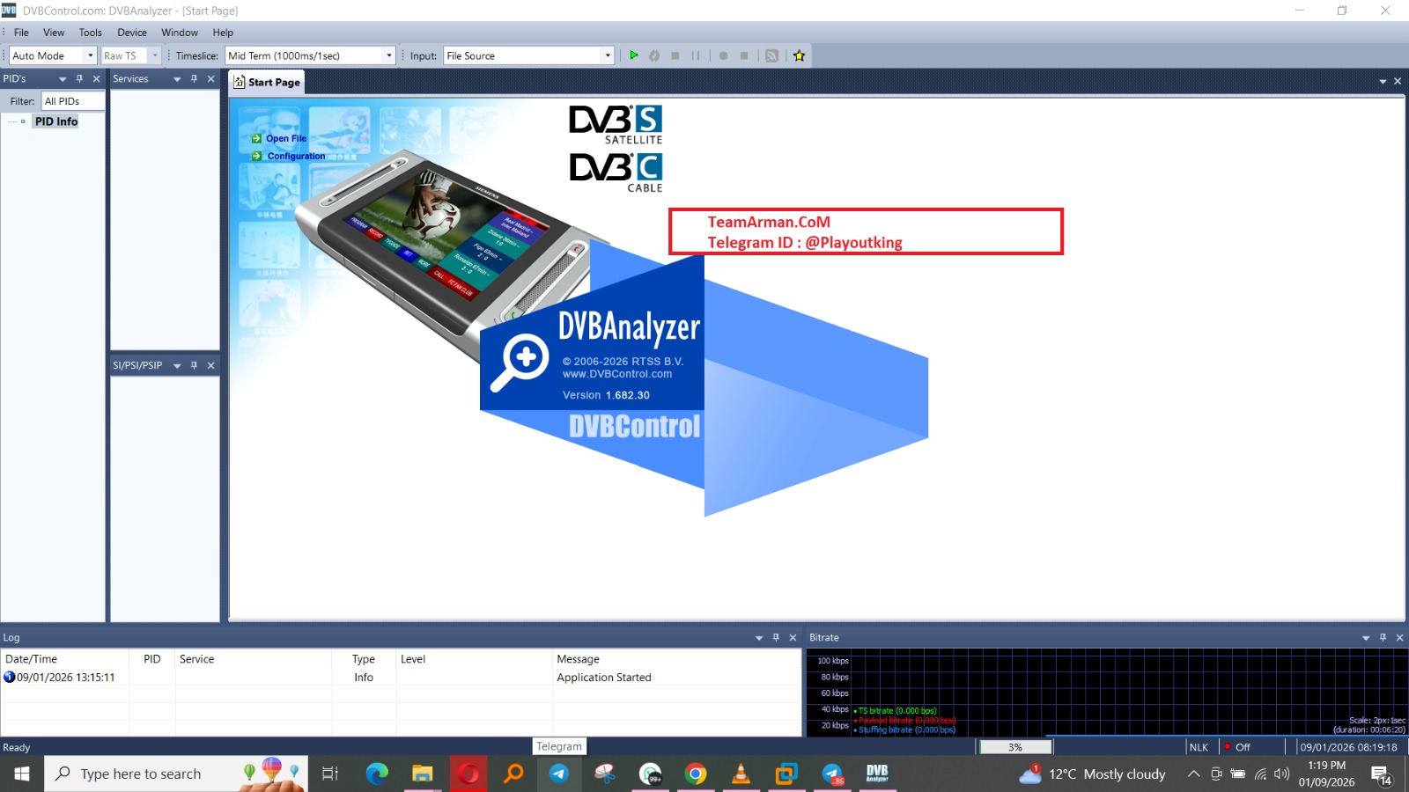This screenshot has width=1409, height=792.
Task: Open the Tools menu
Action: 91,33
